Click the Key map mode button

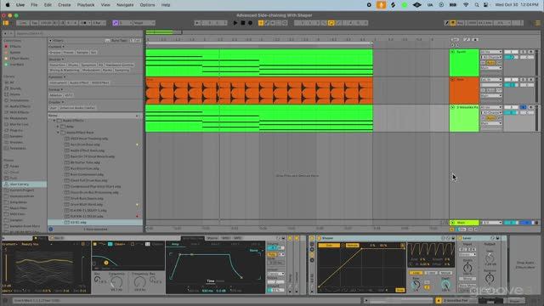point(461,23)
